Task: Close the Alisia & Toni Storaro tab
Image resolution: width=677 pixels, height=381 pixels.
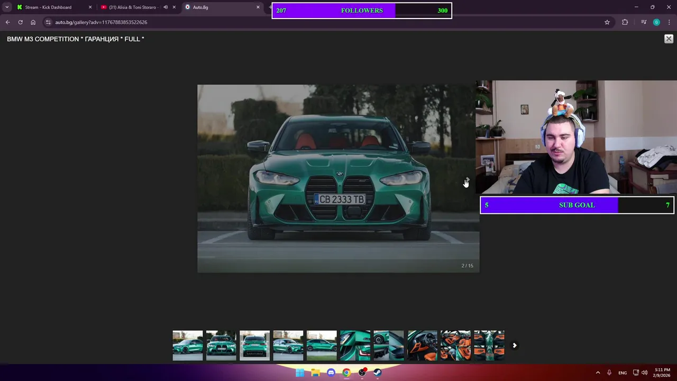Action: [x=174, y=7]
